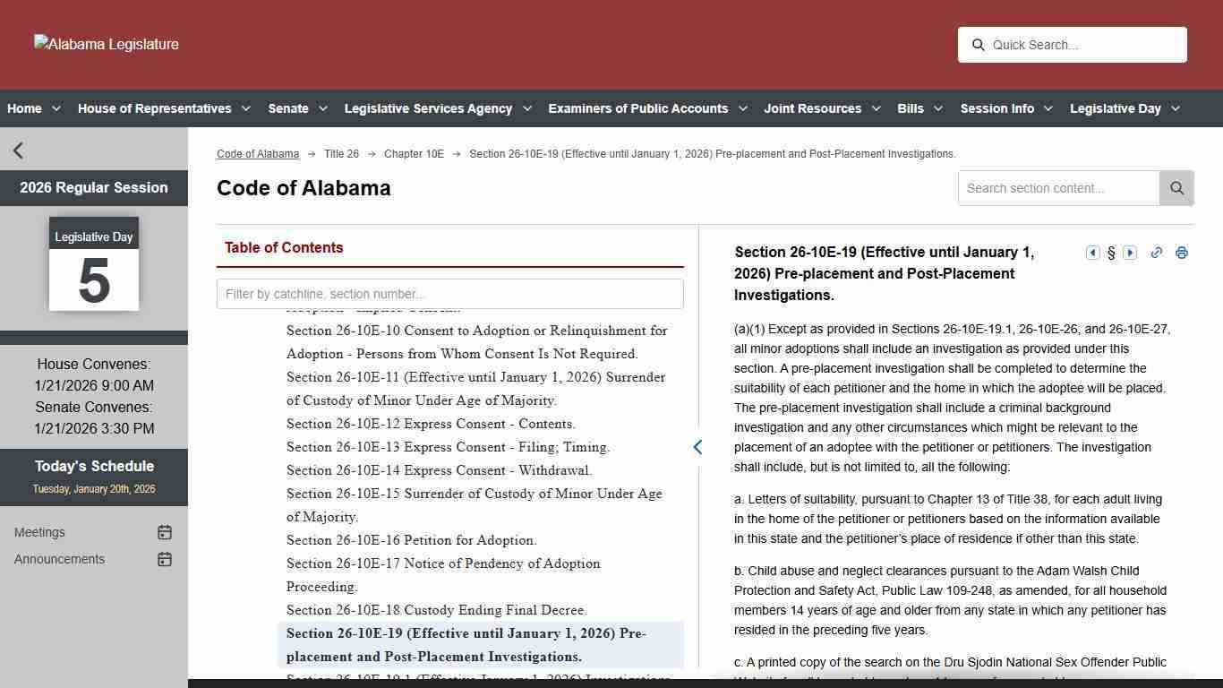
Task: Click the filter by catchline input field
Action: coord(449,294)
